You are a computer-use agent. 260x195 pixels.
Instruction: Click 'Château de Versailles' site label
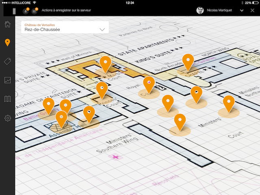point(40,25)
